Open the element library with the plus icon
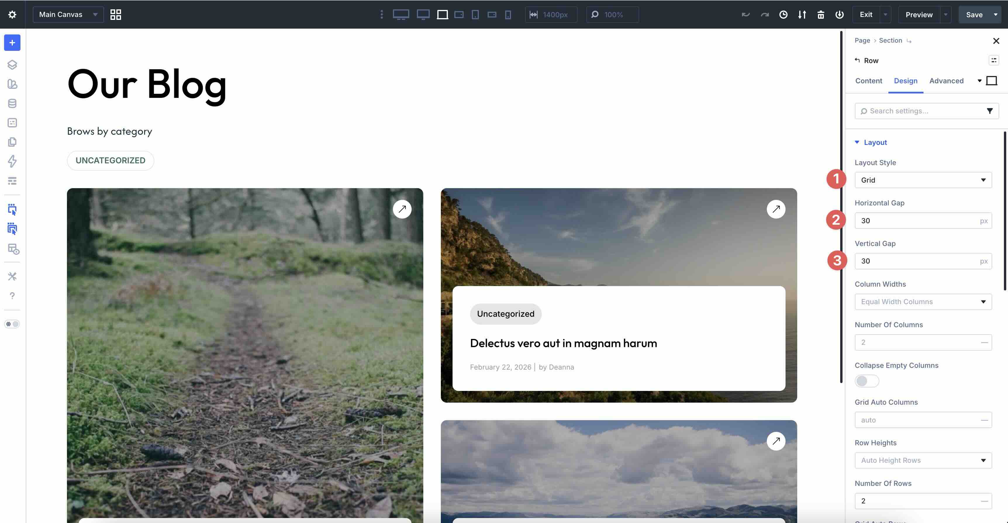 [12, 43]
